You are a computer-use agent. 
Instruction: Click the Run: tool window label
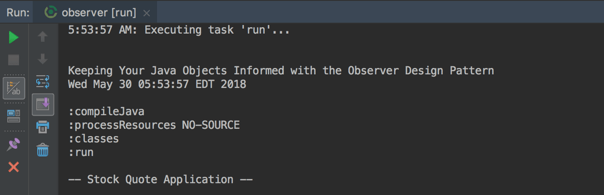pos(17,12)
